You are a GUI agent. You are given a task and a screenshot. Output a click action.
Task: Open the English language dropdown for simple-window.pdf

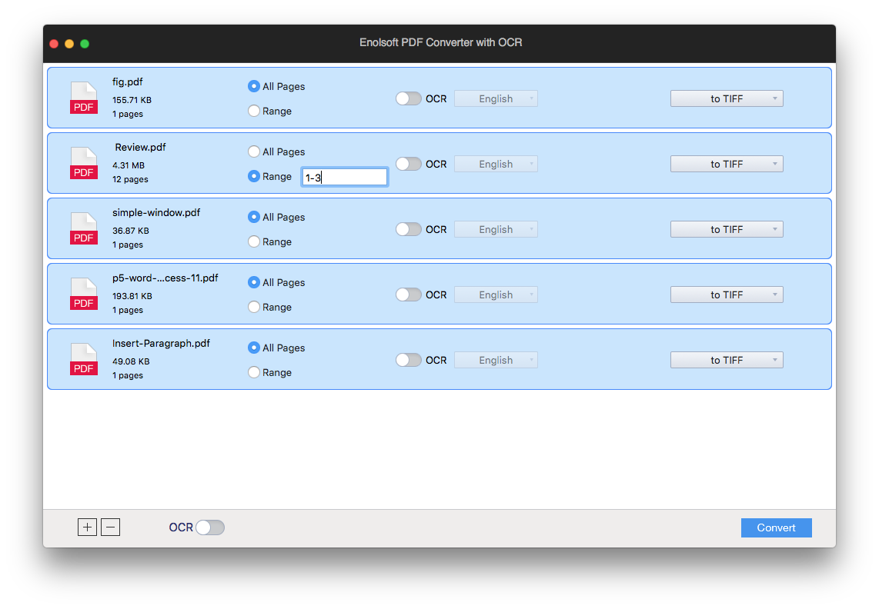pos(496,229)
